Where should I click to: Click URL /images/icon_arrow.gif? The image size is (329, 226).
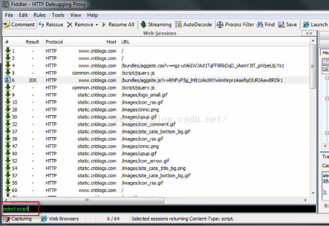click(145, 161)
